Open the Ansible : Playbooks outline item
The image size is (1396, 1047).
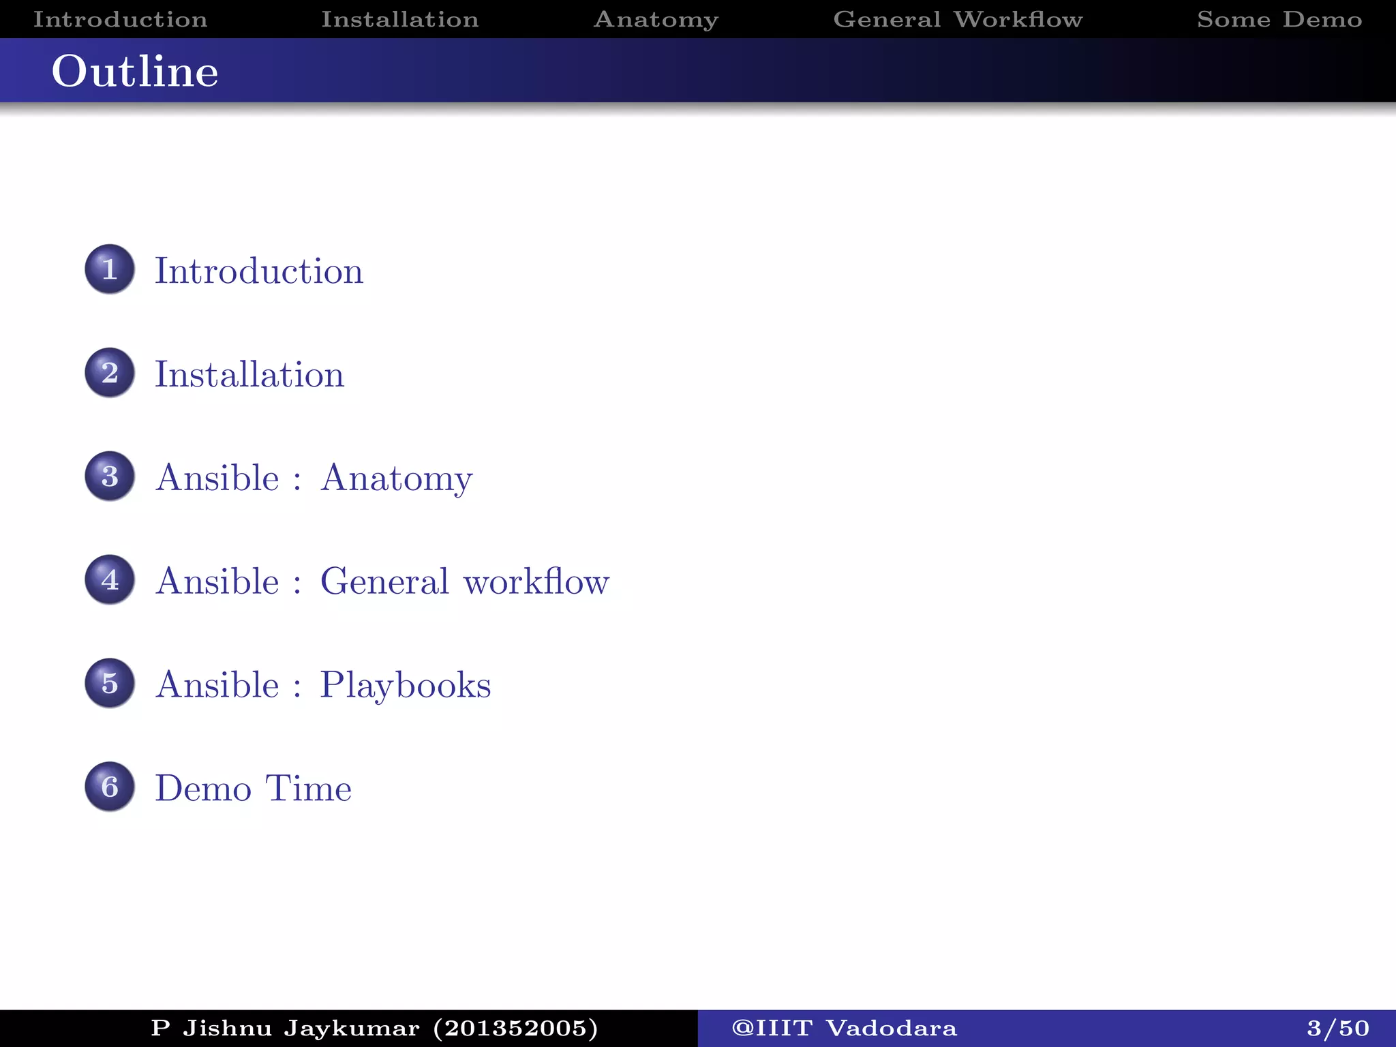click(x=323, y=686)
